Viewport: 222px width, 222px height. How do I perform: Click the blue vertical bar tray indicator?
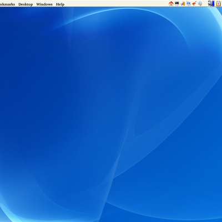pos(213,3)
